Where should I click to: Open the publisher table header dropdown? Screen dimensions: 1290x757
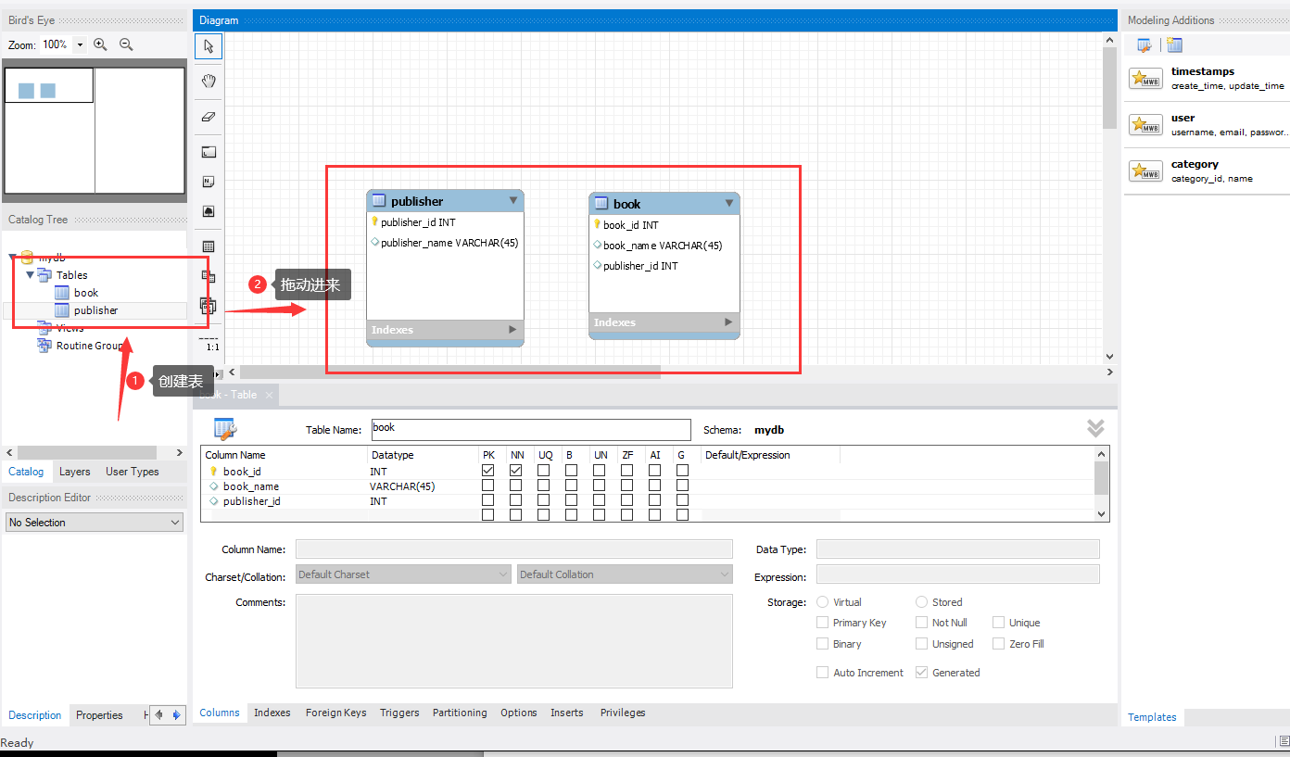(512, 199)
